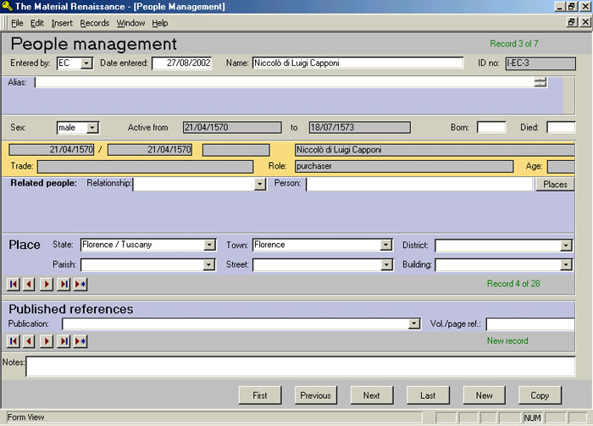Go to first Place record

tap(14, 284)
